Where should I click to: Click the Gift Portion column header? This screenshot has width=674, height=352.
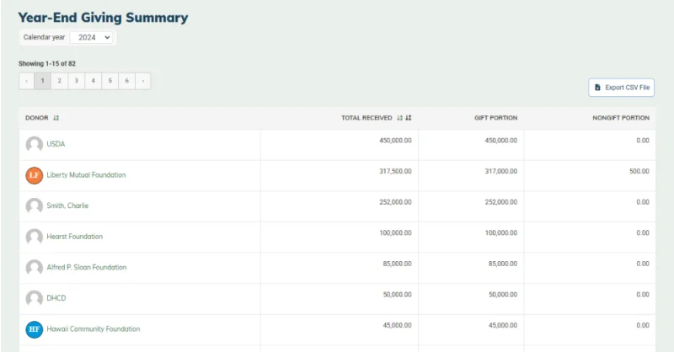pyautogui.click(x=495, y=118)
